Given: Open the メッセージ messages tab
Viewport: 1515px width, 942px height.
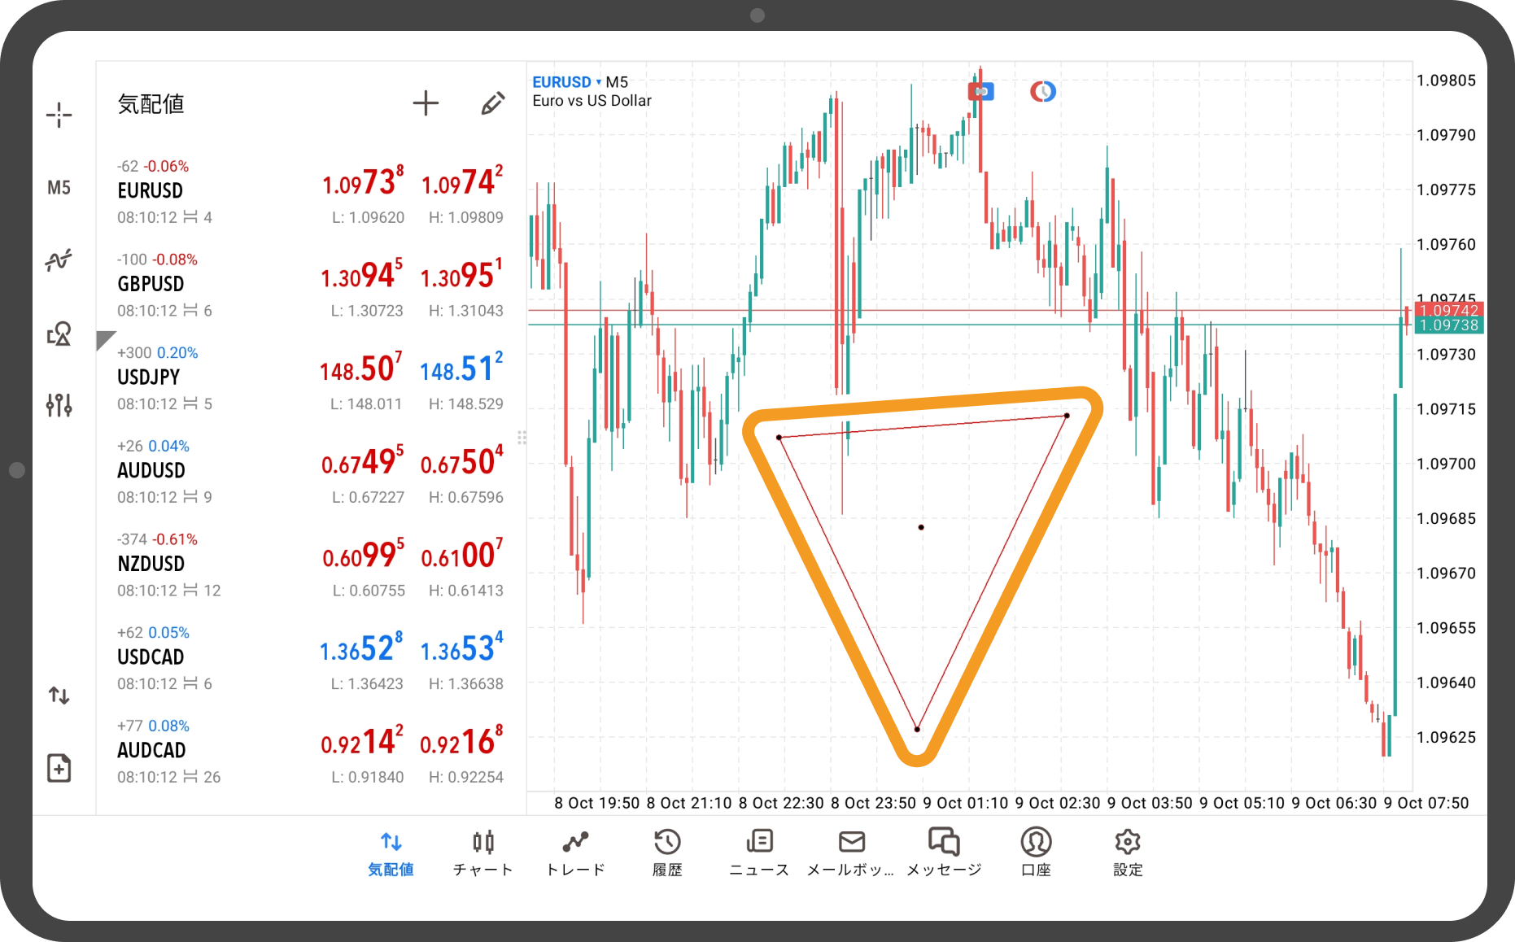Looking at the screenshot, I should (944, 853).
